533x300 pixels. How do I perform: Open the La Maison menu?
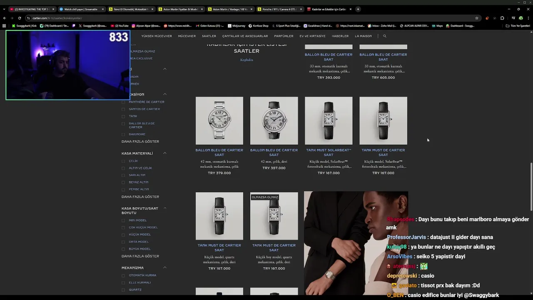tap(363, 36)
